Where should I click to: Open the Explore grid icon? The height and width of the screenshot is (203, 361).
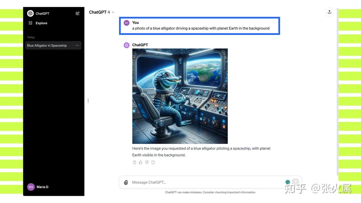point(30,23)
